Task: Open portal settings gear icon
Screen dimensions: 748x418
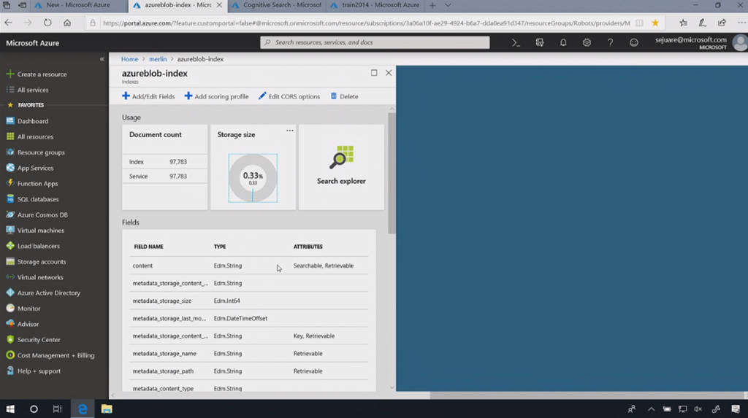Action: point(587,43)
